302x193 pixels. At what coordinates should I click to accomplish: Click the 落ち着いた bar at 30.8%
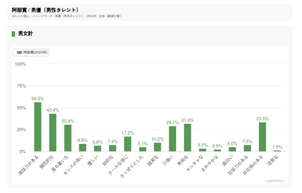pos(68,138)
